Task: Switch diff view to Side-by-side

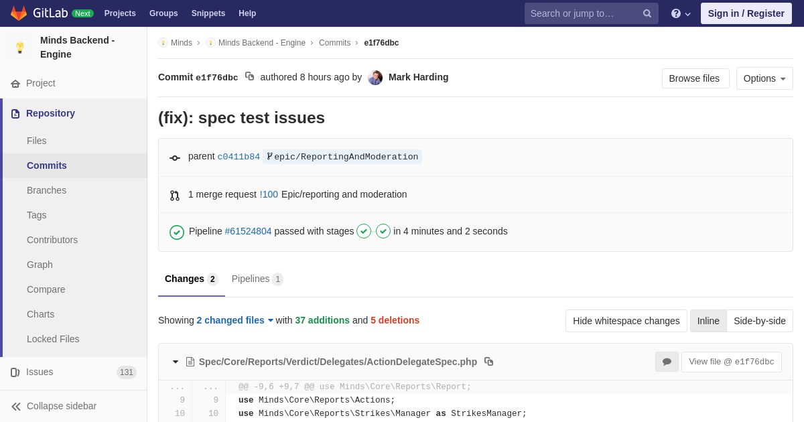Action: pos(759,321)
